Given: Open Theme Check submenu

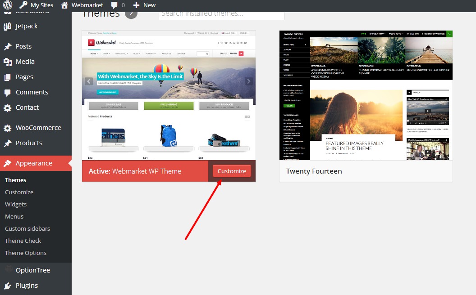Looking at the screenshot, I should (x=23, y=241).
